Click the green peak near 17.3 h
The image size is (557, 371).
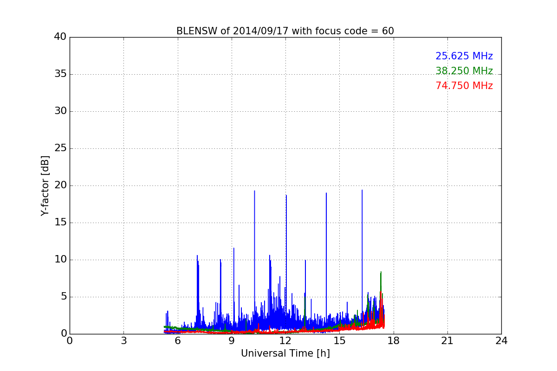click(381, 272)
